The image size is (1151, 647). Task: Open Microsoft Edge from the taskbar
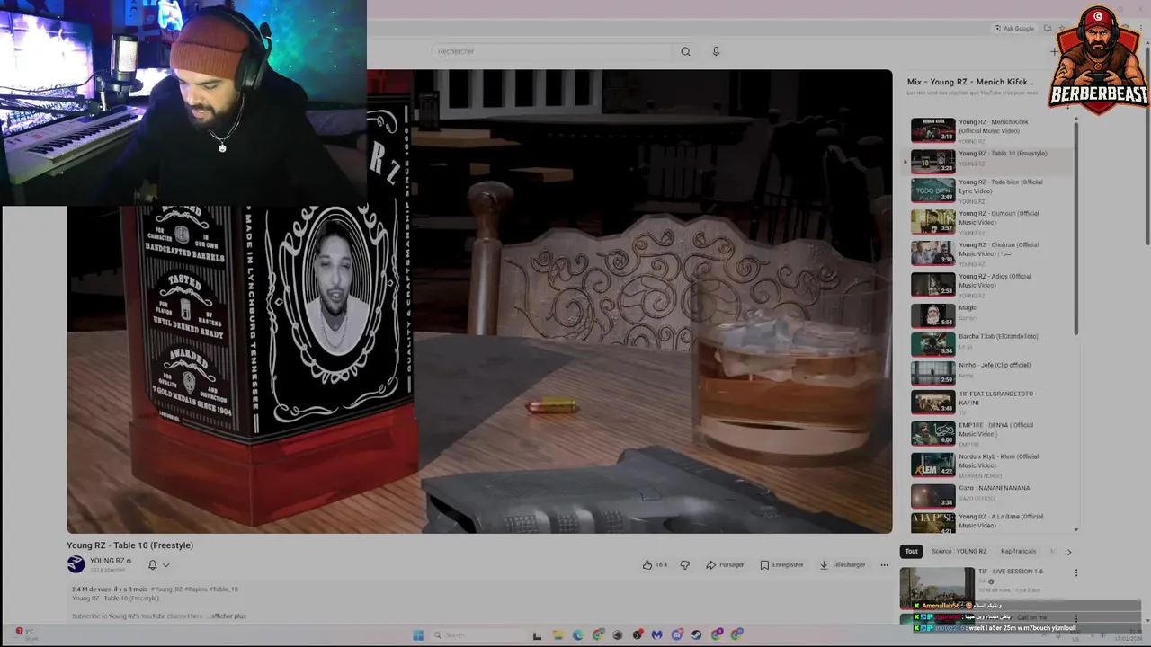(577, 635)
